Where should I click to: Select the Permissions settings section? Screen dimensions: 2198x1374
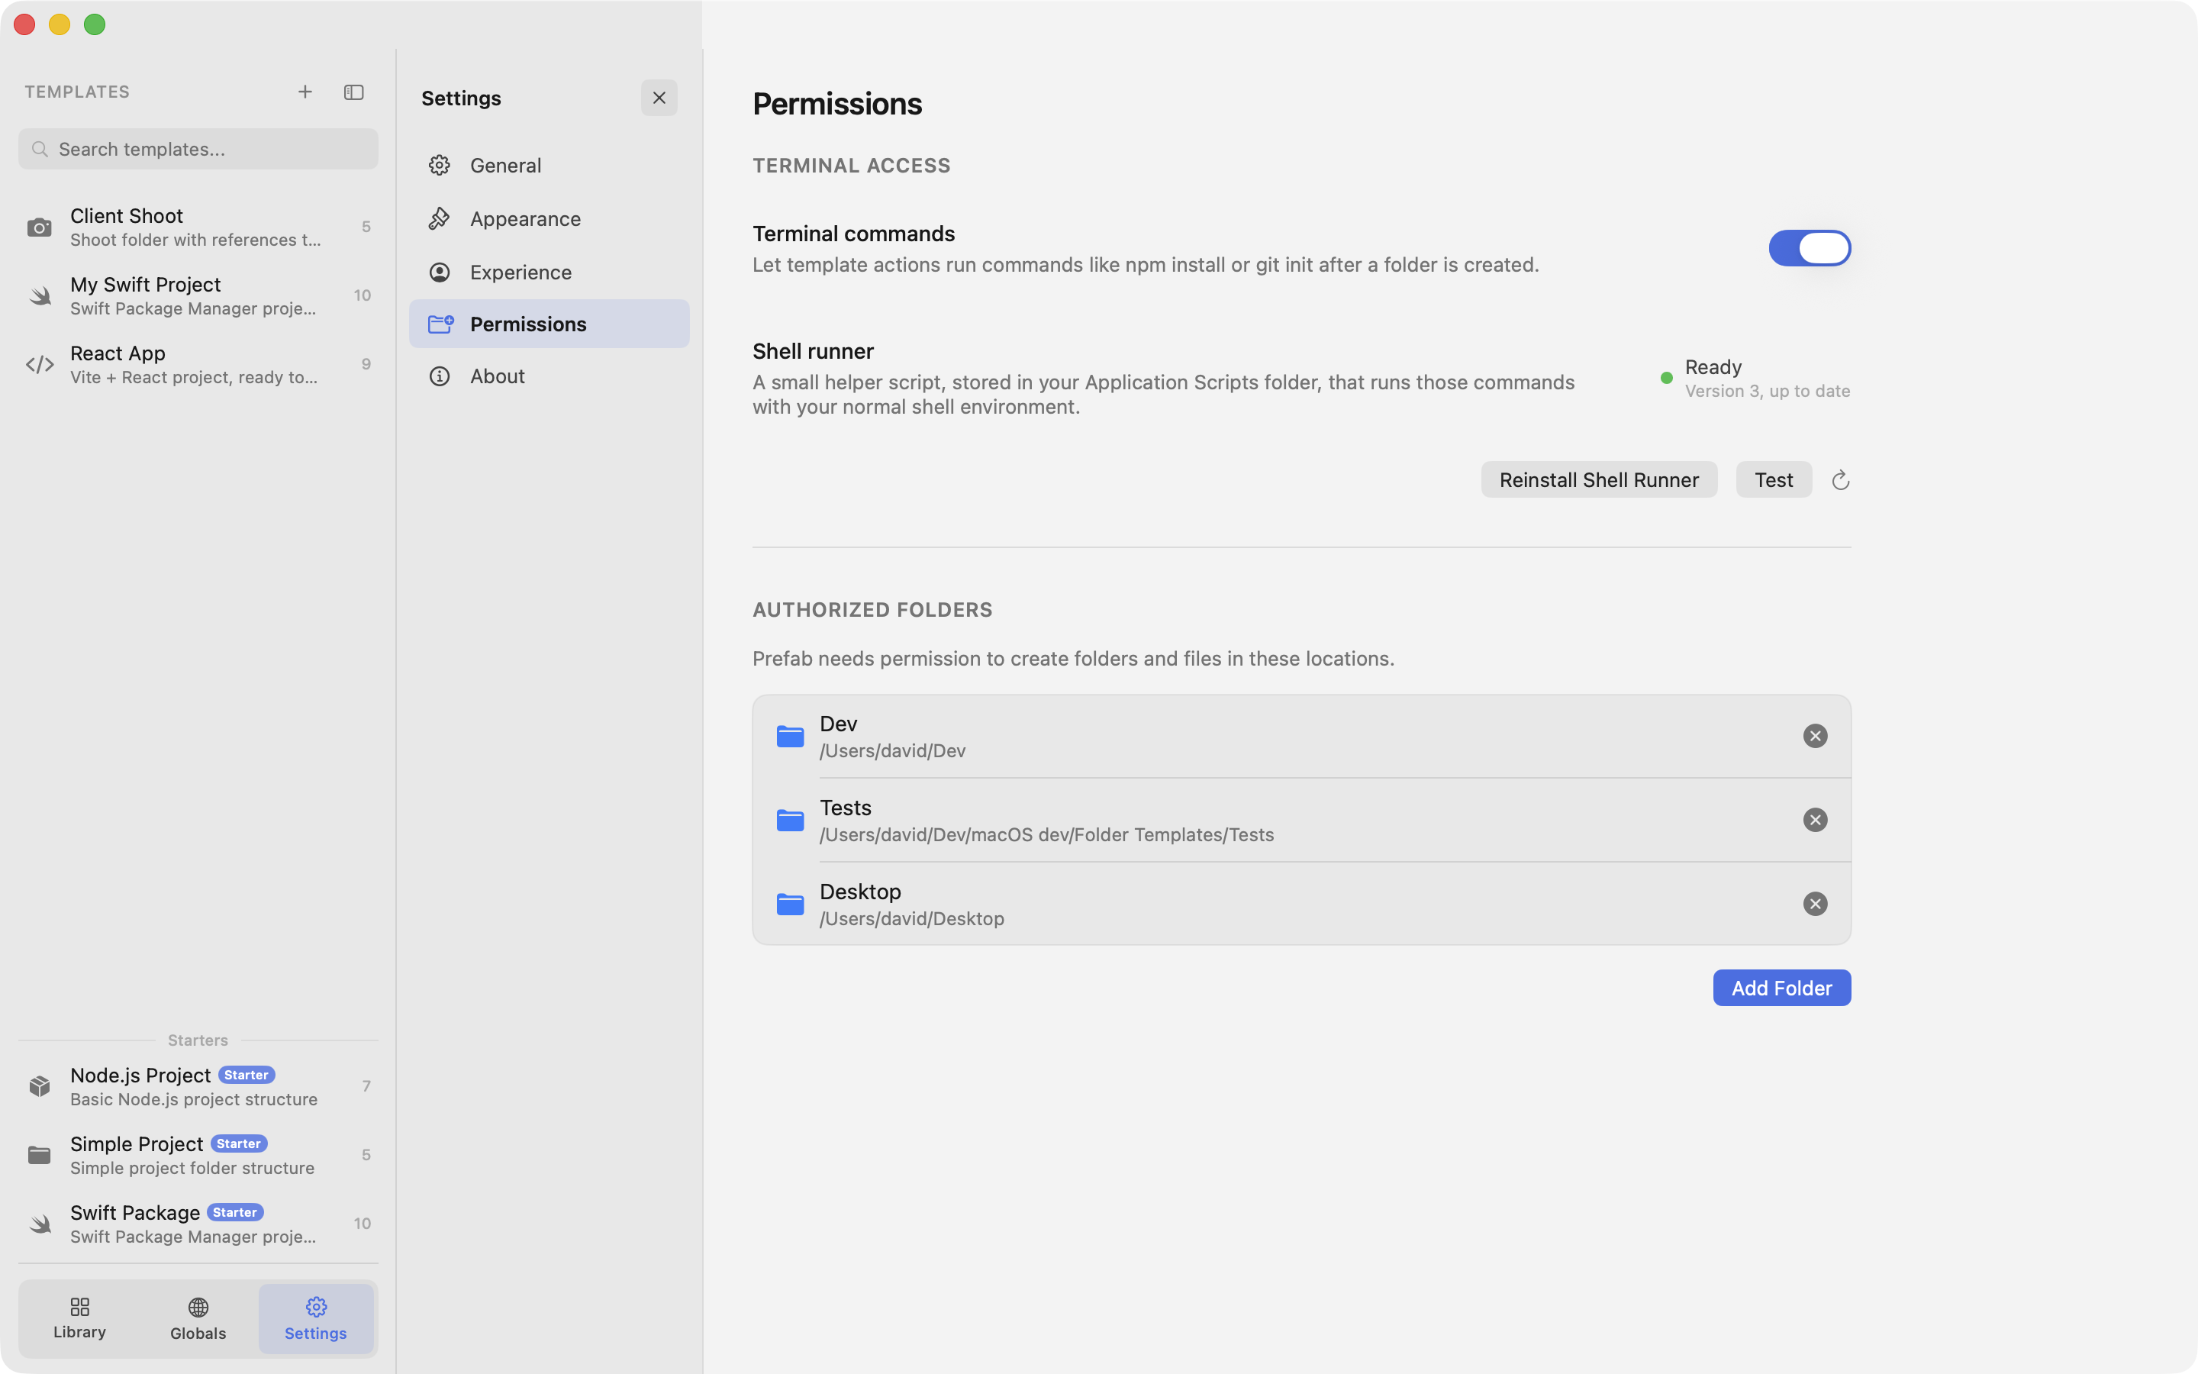[x=549, y=324]
